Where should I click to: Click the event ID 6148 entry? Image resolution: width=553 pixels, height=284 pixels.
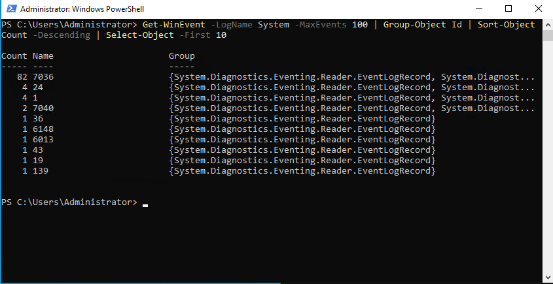pos(43,129)
